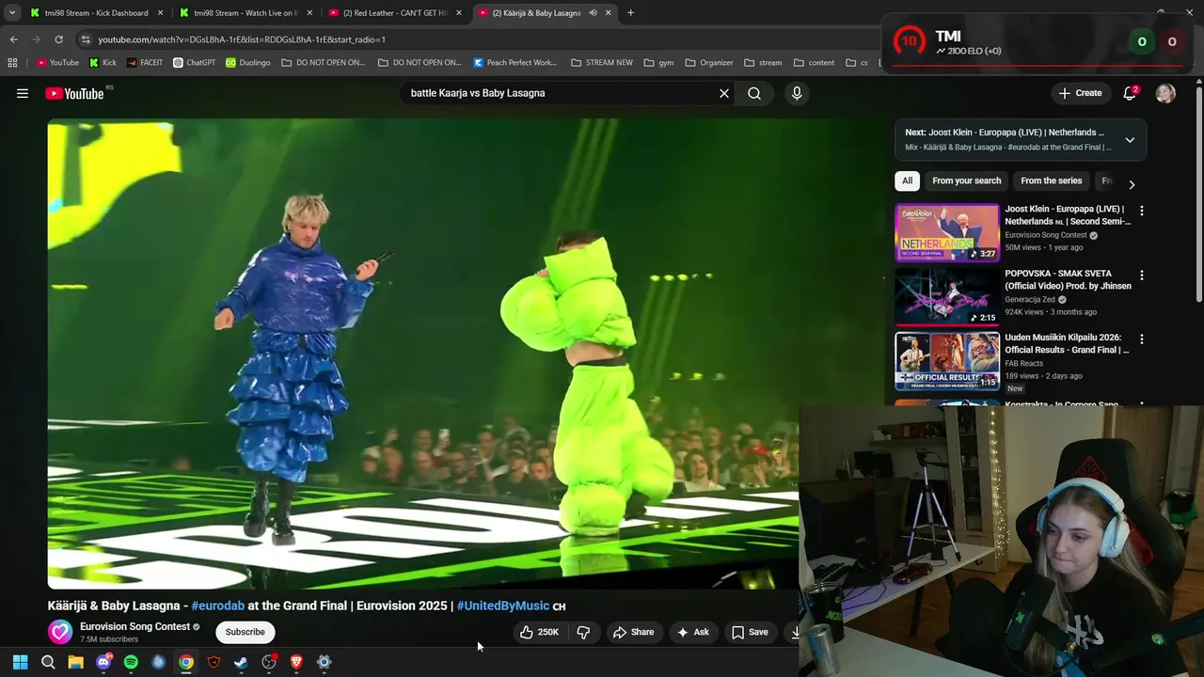Open STREAM NEW bookmark folder
Viewport: 1204px width, 677px height.
pyautogui.click(x=601, y=63)
